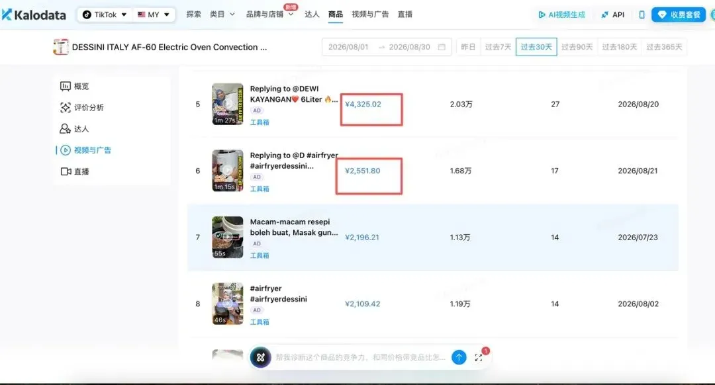Select the 过去30天 time range

point(536,47)
